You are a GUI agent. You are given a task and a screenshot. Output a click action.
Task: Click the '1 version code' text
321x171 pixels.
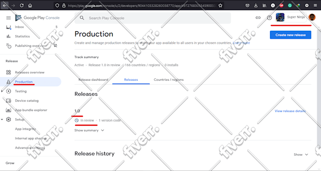(110, 120)
